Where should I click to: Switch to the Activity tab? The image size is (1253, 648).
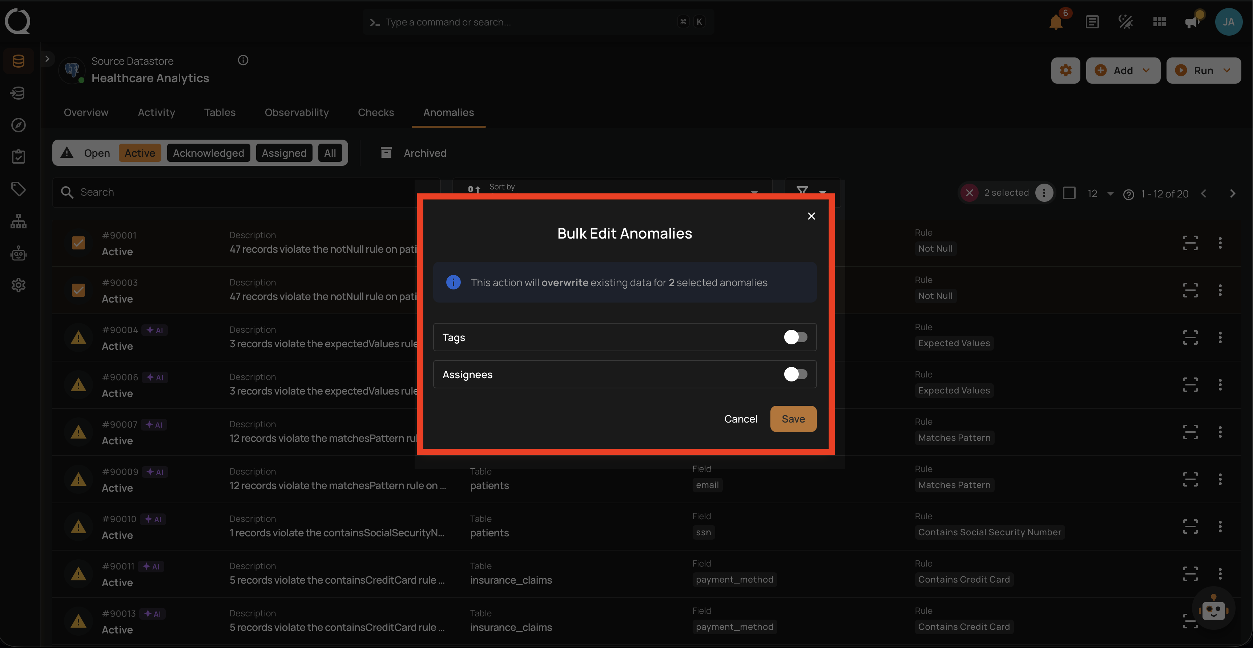point(156,112)
